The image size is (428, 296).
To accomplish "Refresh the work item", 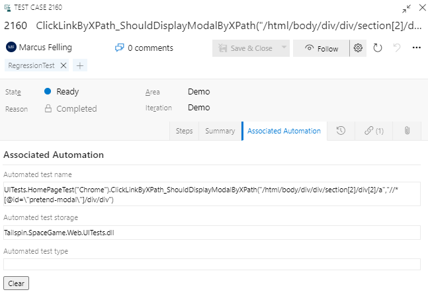I will (x=378, y=48).
